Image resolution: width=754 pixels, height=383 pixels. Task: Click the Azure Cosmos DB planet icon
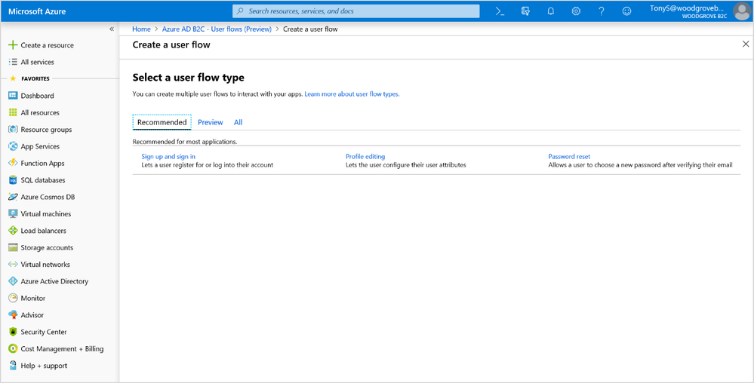click(x=13, y=197)
